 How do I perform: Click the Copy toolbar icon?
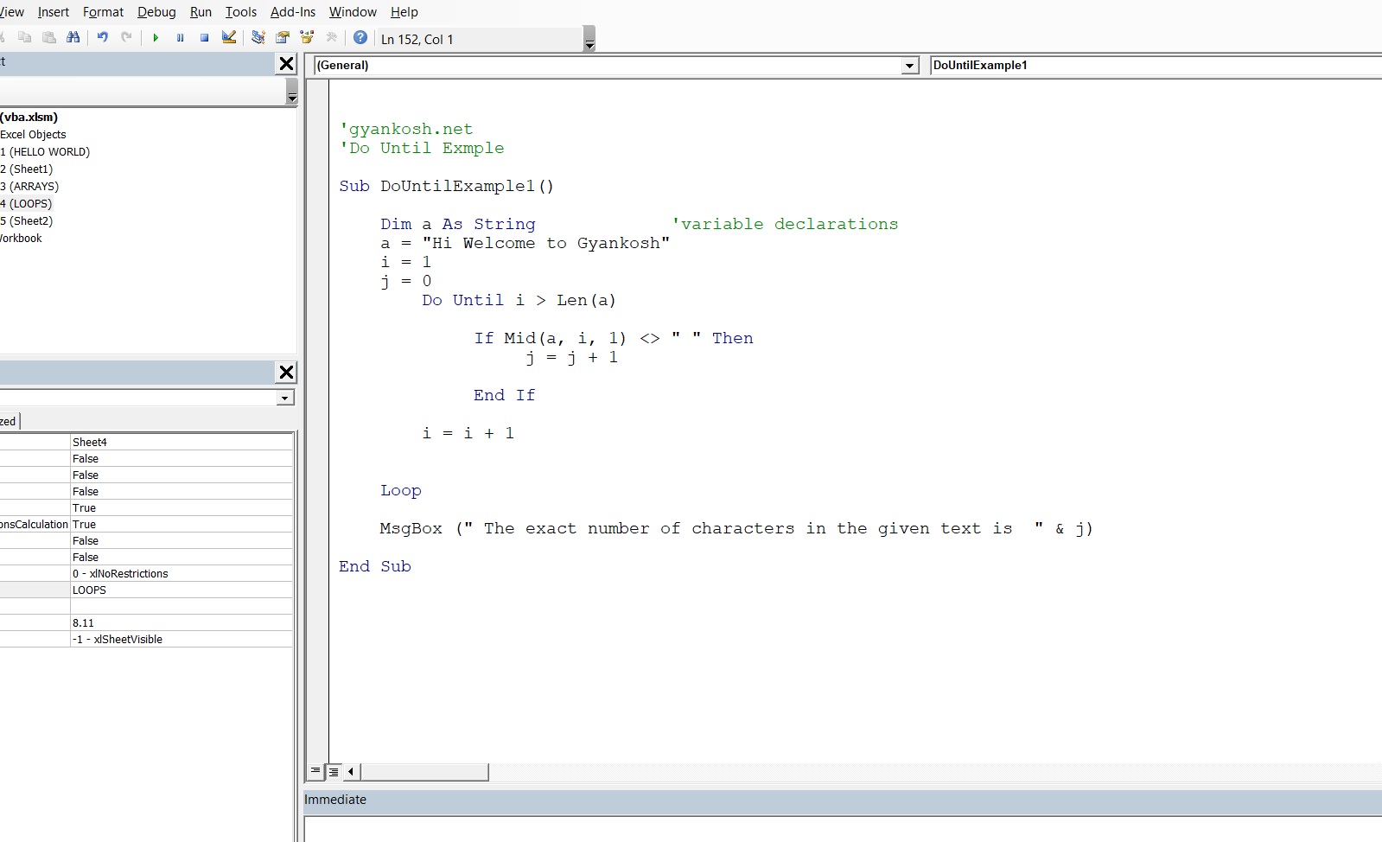[25, 38]
